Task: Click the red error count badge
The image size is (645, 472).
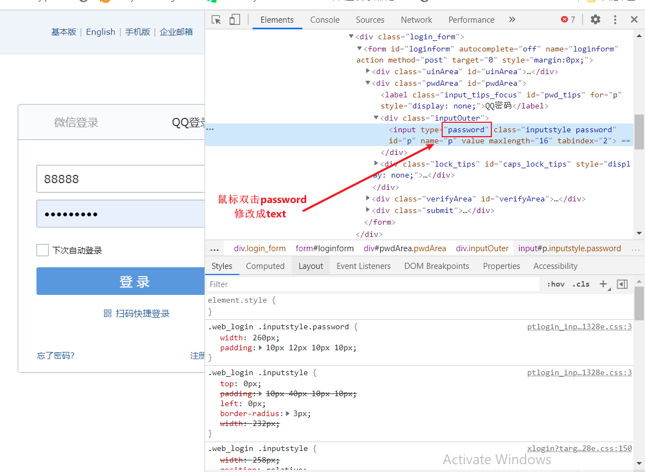Action: 568,20
